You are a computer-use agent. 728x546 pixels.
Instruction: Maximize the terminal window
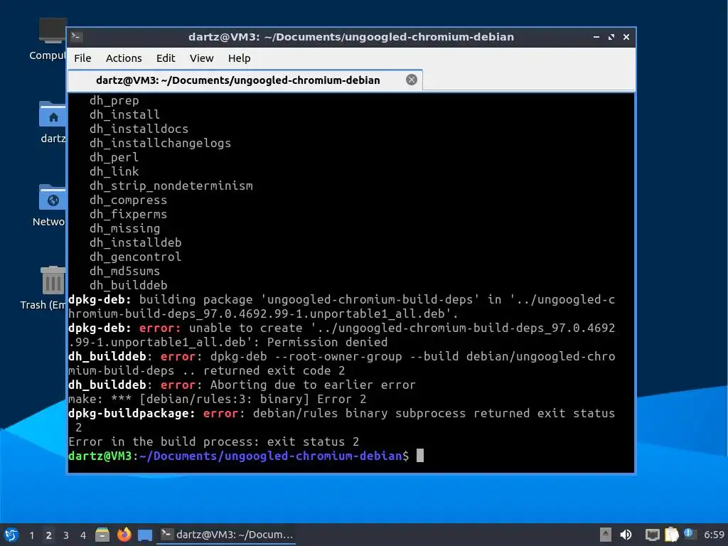tap(611, 37)
